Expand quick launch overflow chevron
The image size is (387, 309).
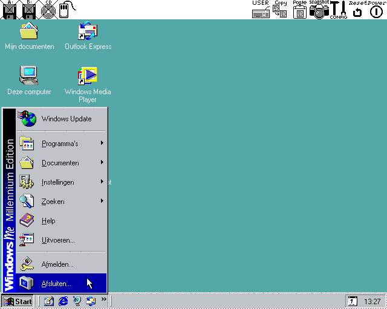(103, 299)
